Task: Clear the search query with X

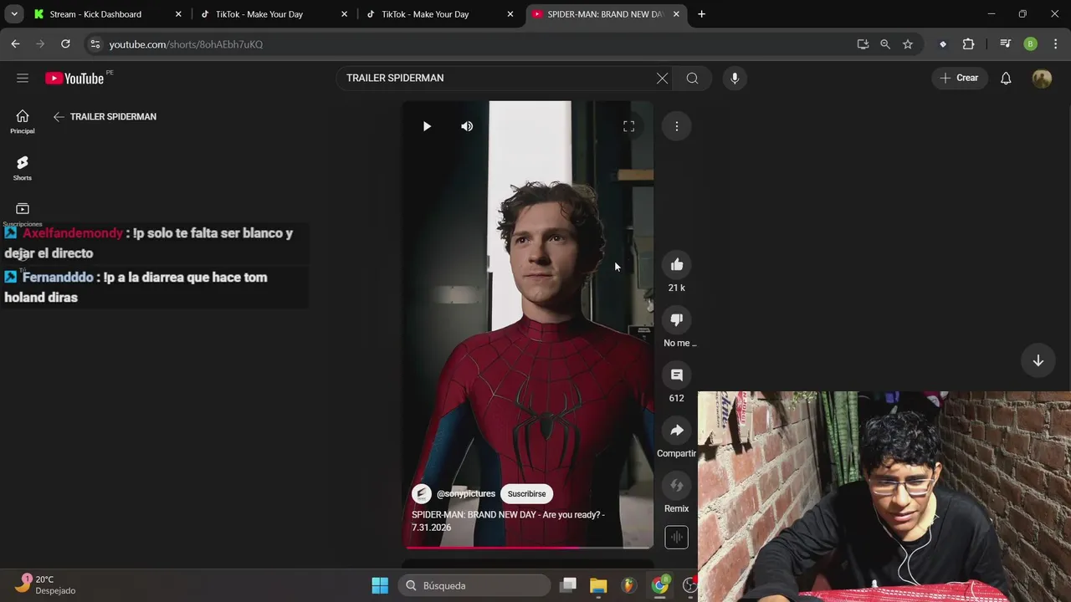Action: [x=662, y=78]
